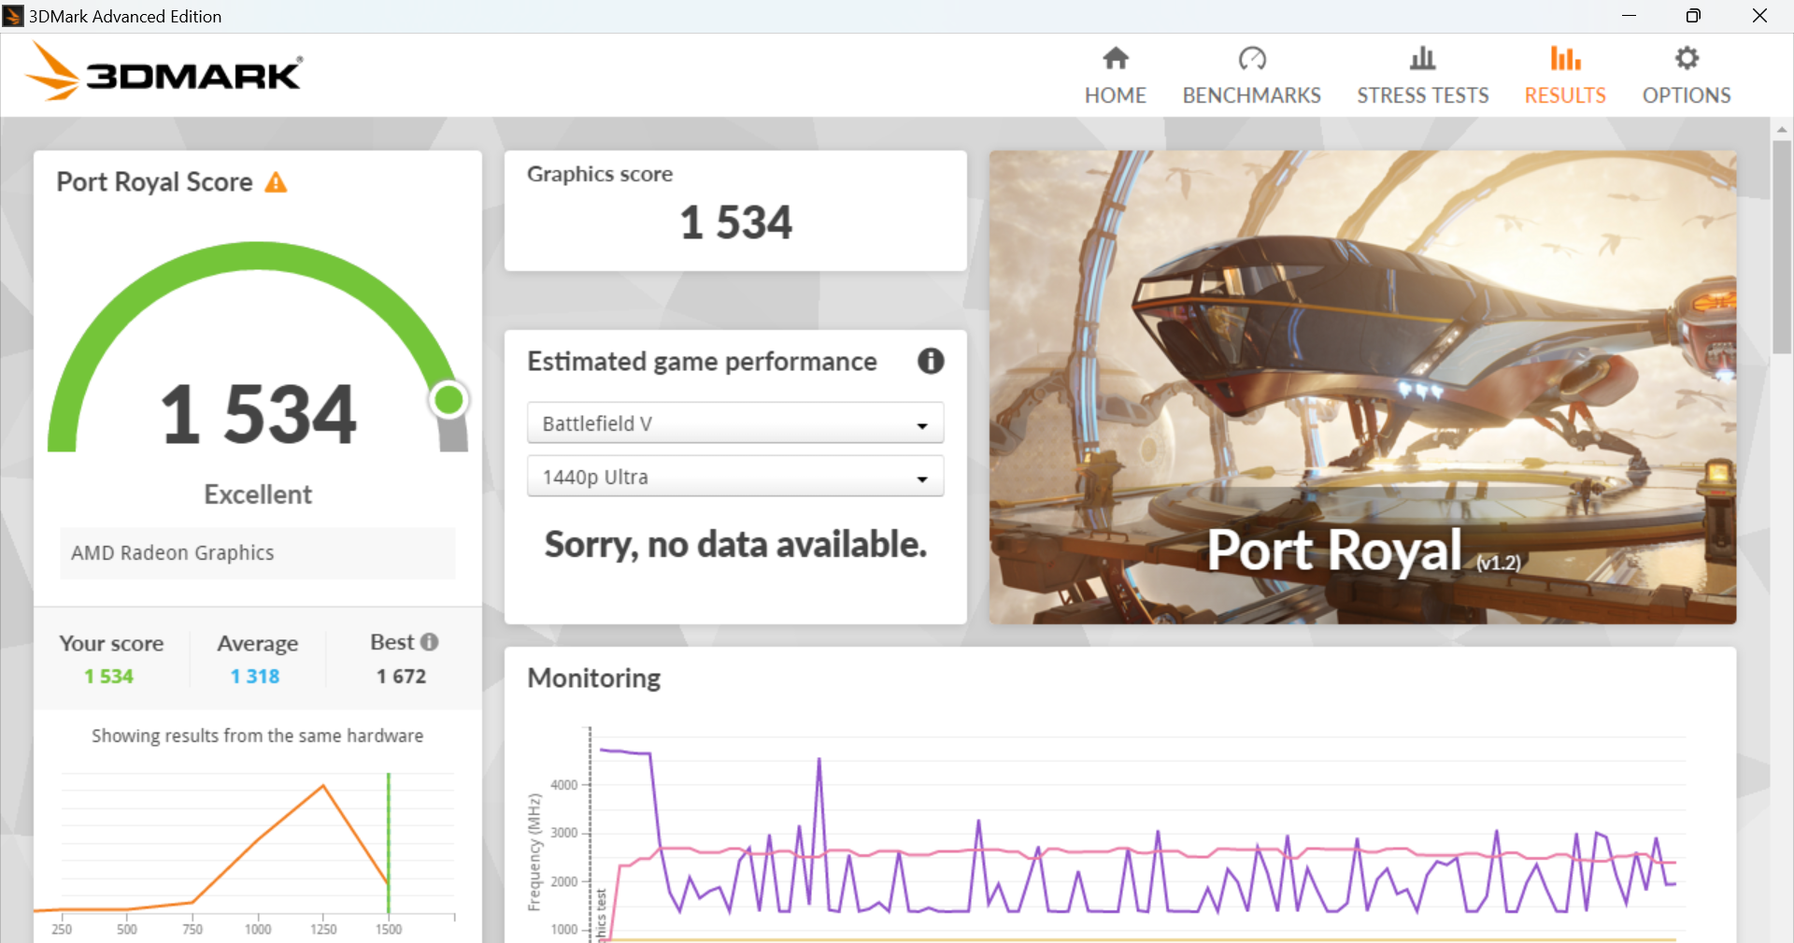Close the 3DMark window
Viewport: 1794px width, 943px height.
pos(1759,16)
